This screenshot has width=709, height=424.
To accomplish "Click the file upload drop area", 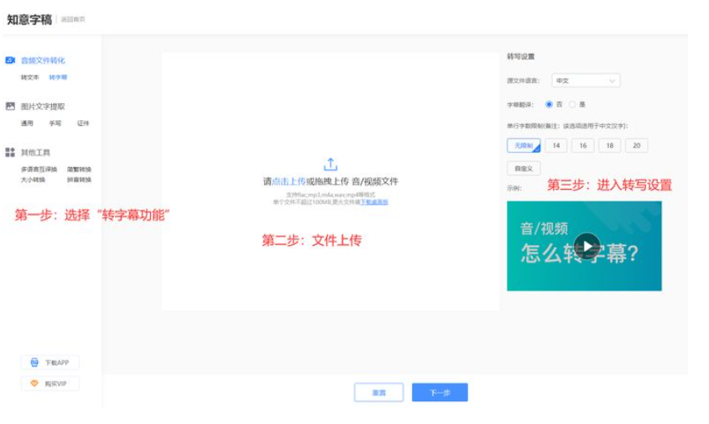I will [x=331, y=181].
